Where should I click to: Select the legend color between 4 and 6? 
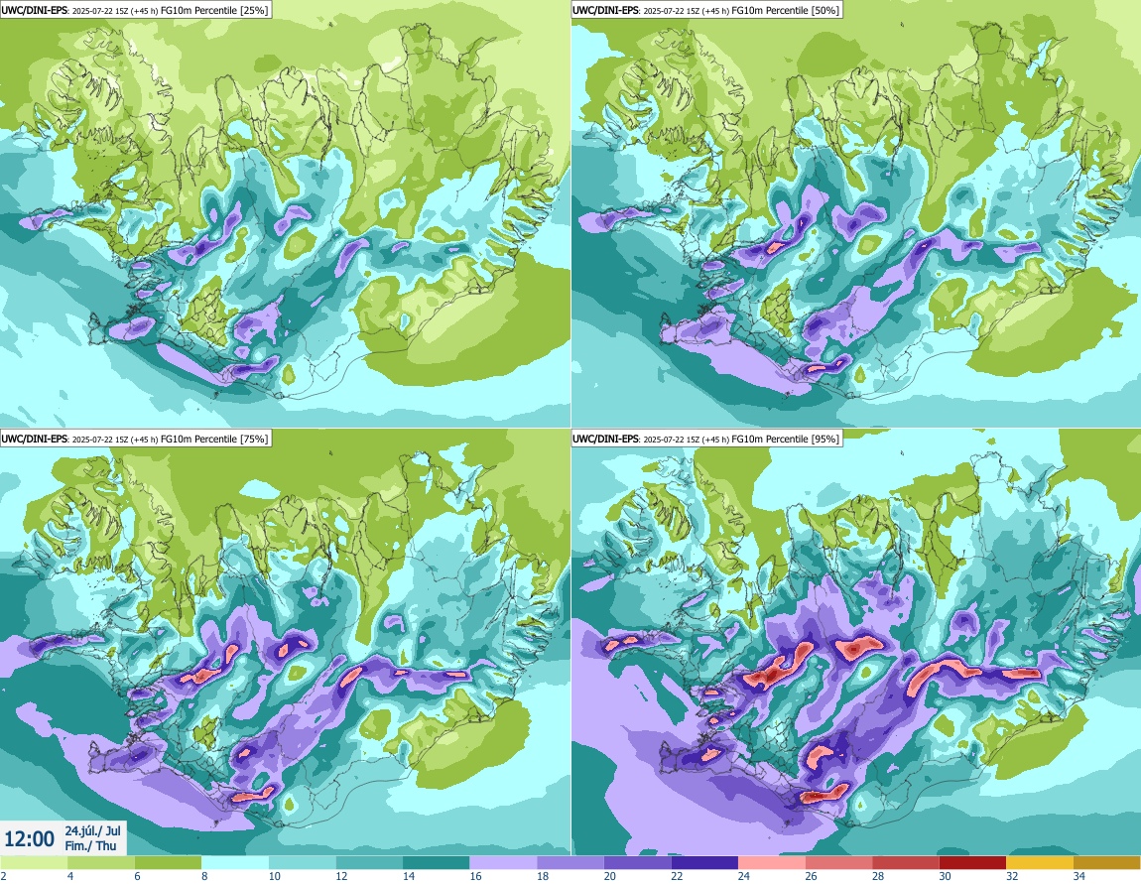click(100, 863)
